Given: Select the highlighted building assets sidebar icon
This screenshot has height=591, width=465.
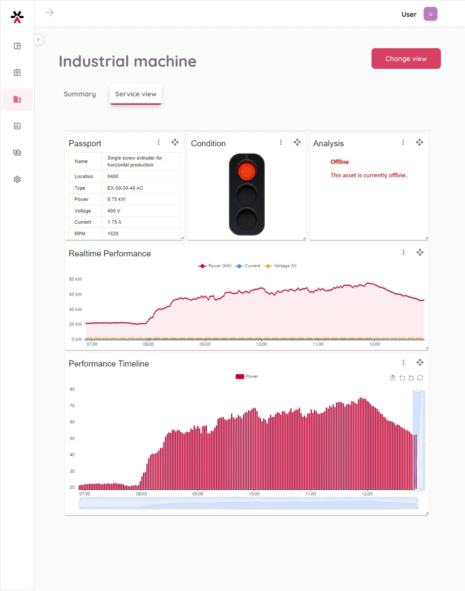Looking at the screenshot, I should pos(17,99).
